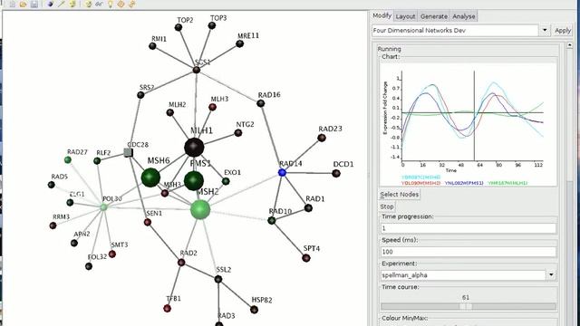Select the diagonal line edge tool
The width and height of the screenshot is (580, 326).
click(x=62, y=4)
